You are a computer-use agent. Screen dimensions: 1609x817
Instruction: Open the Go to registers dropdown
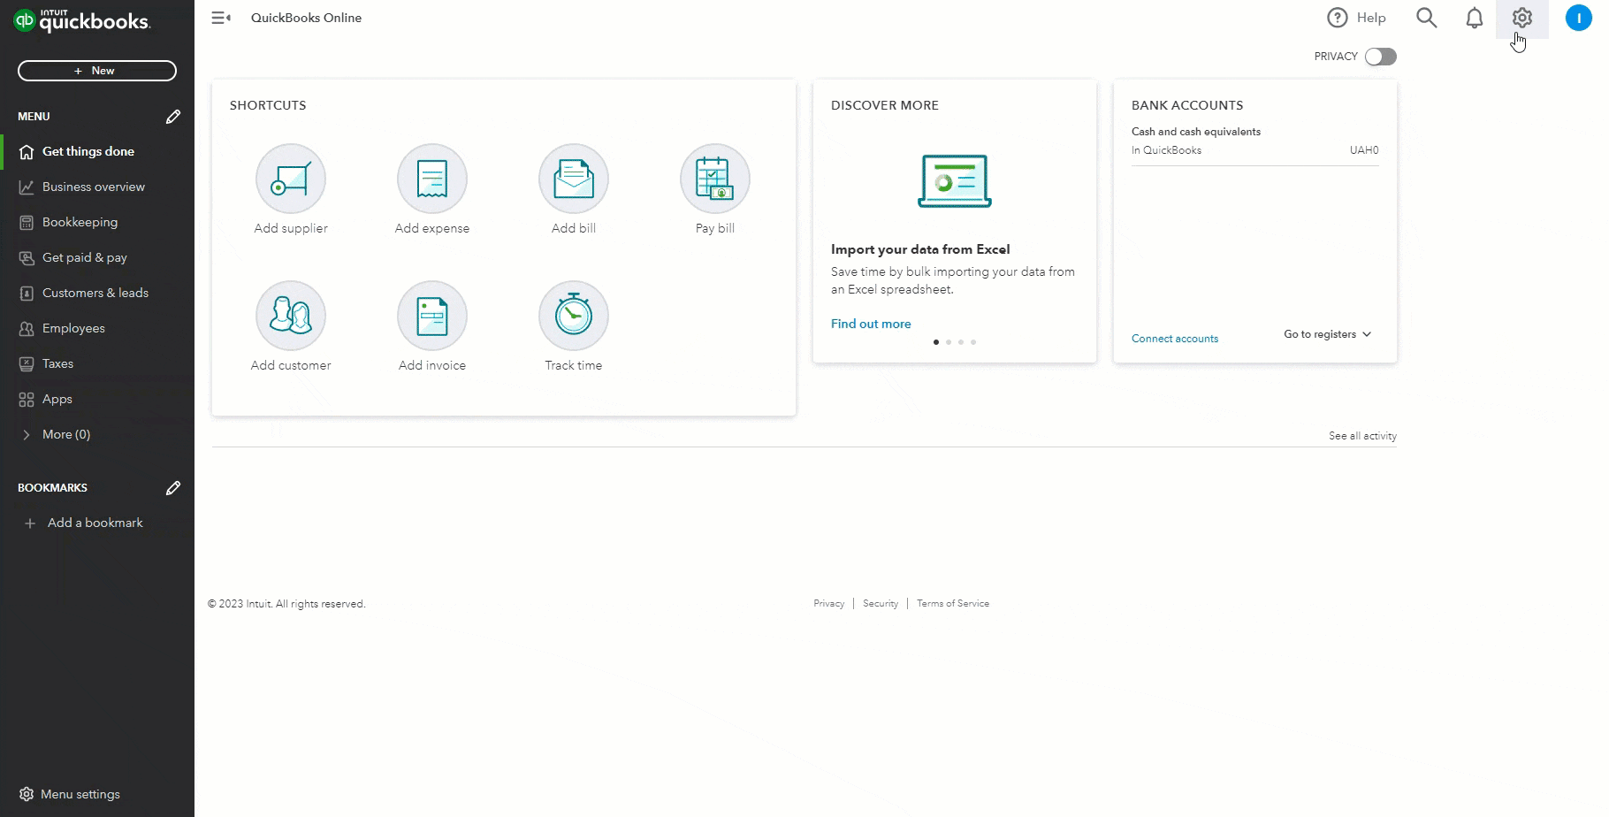pos(1327,334)
